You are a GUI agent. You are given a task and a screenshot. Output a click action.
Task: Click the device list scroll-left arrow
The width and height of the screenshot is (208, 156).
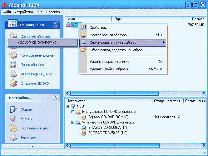tap(67, 145)
